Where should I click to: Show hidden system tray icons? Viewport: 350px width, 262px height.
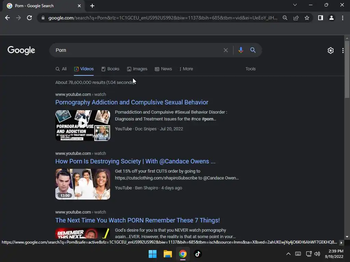288,254
